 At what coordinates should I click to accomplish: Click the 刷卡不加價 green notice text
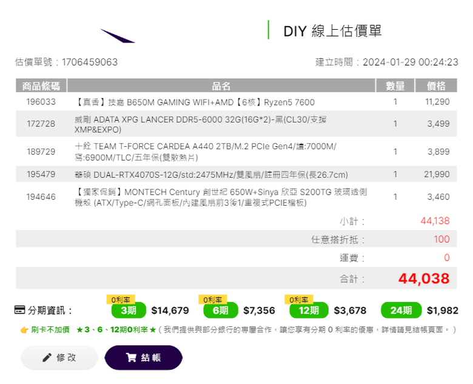coord(50,329)
